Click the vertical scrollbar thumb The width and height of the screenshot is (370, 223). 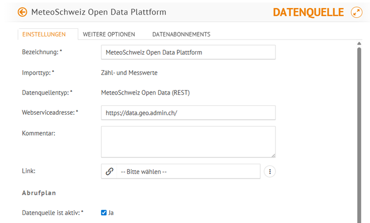coord(359,135)
